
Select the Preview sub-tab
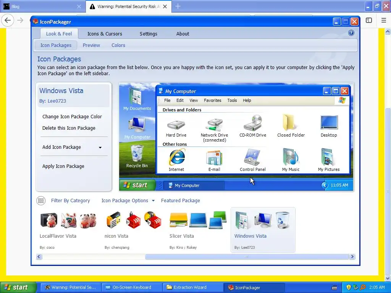(91, 45)
